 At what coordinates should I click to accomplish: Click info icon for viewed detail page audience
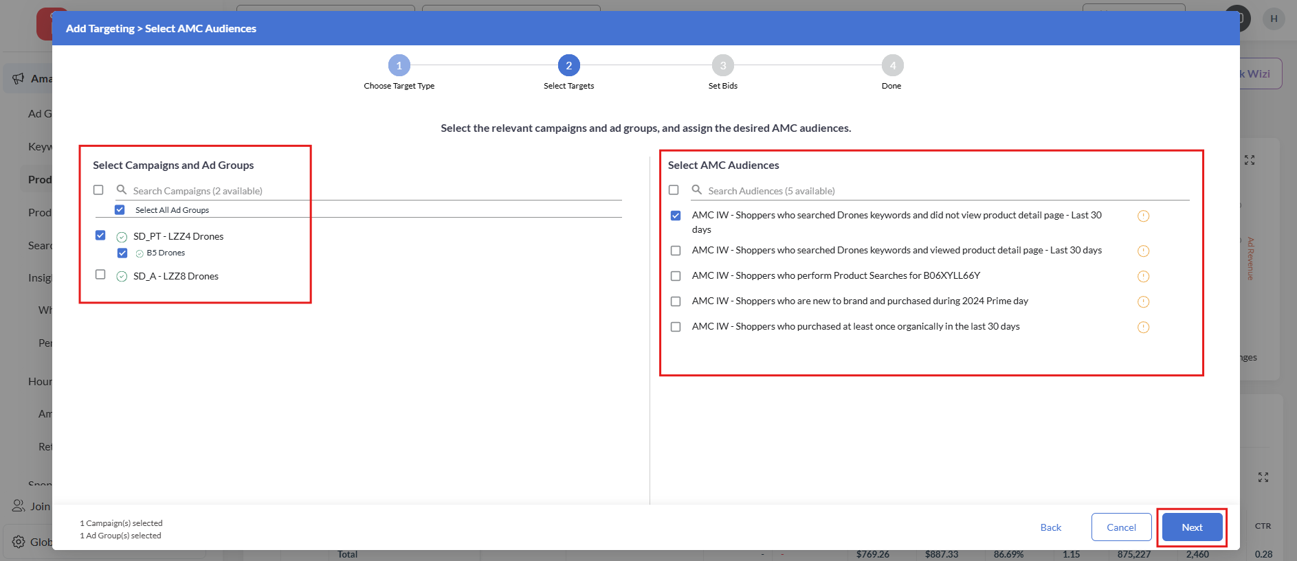coord(1143,251)
